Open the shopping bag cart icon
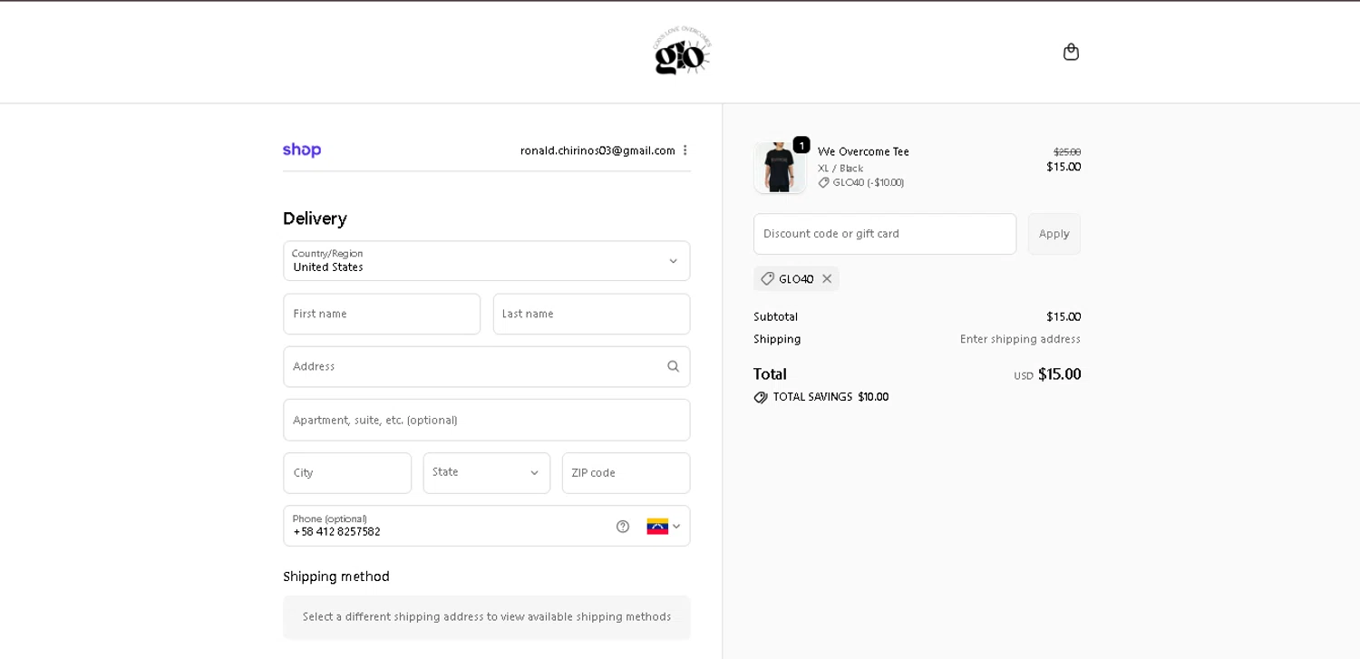The image size is (1360, 659). [x=1071, y=52]
